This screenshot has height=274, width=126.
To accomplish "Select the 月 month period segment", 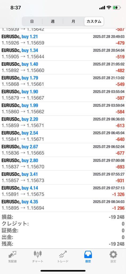I will point(73,21).
